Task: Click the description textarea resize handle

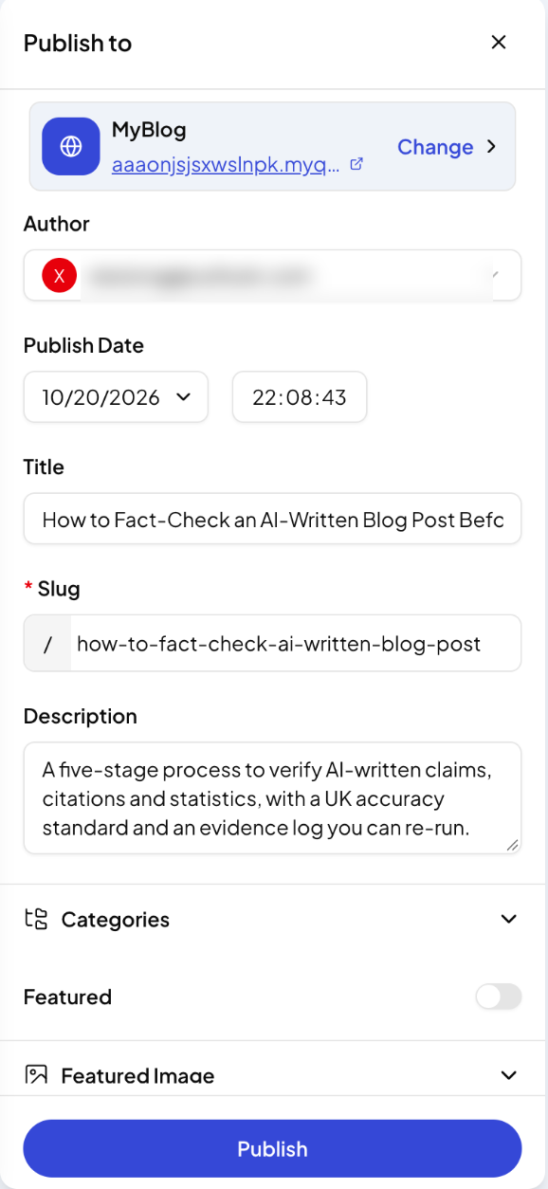Action: tap(512, 844)
